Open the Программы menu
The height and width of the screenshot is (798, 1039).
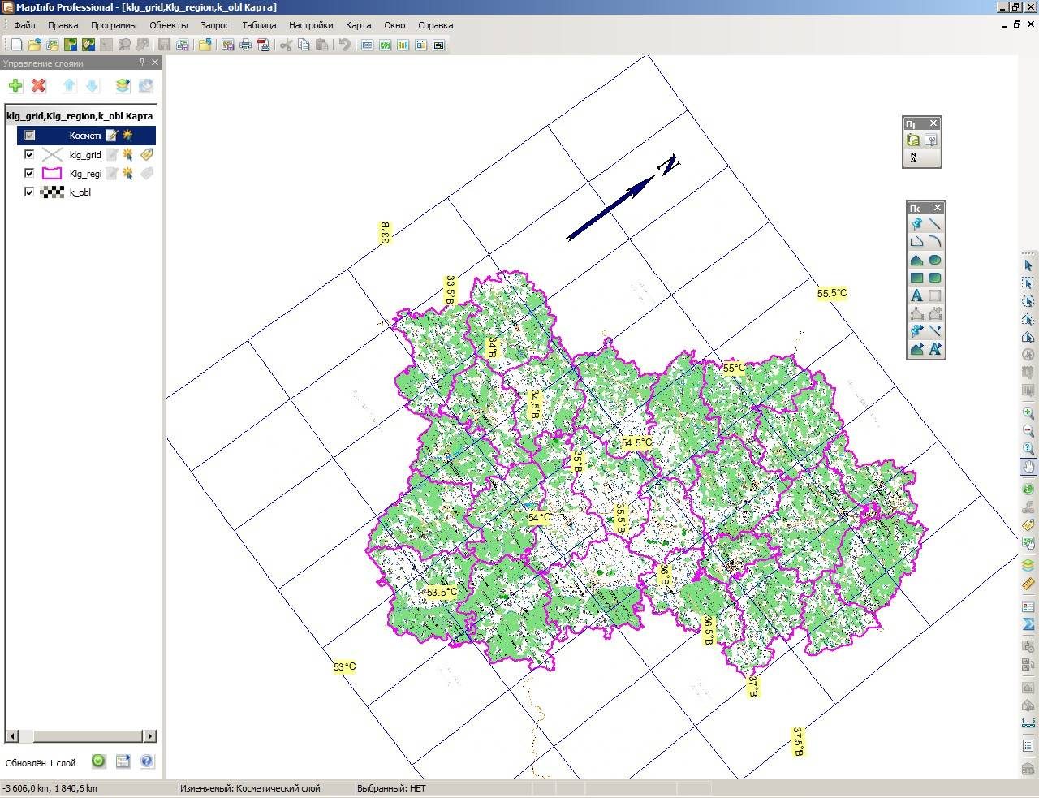point(114,25)
